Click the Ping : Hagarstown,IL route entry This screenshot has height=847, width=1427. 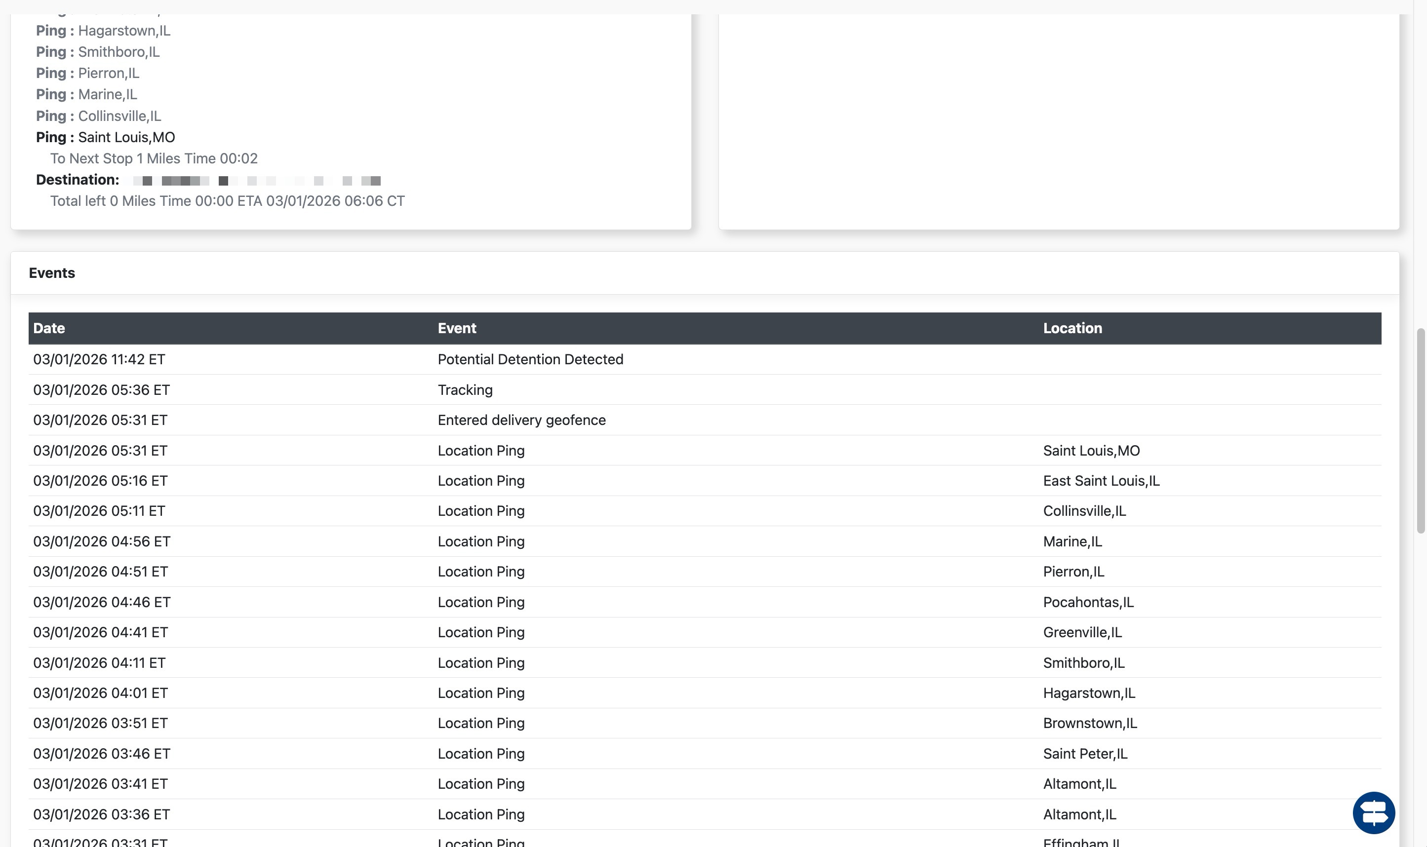[x=103, y=31]
